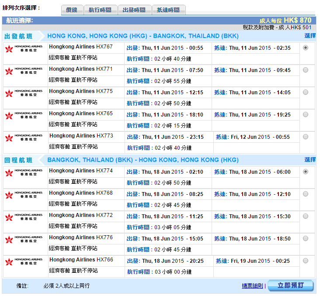This screenshot has height=299, width=320.
Task: Click the Hong Kong Airlines logo for HX768
Action: (x=24, y=194)
